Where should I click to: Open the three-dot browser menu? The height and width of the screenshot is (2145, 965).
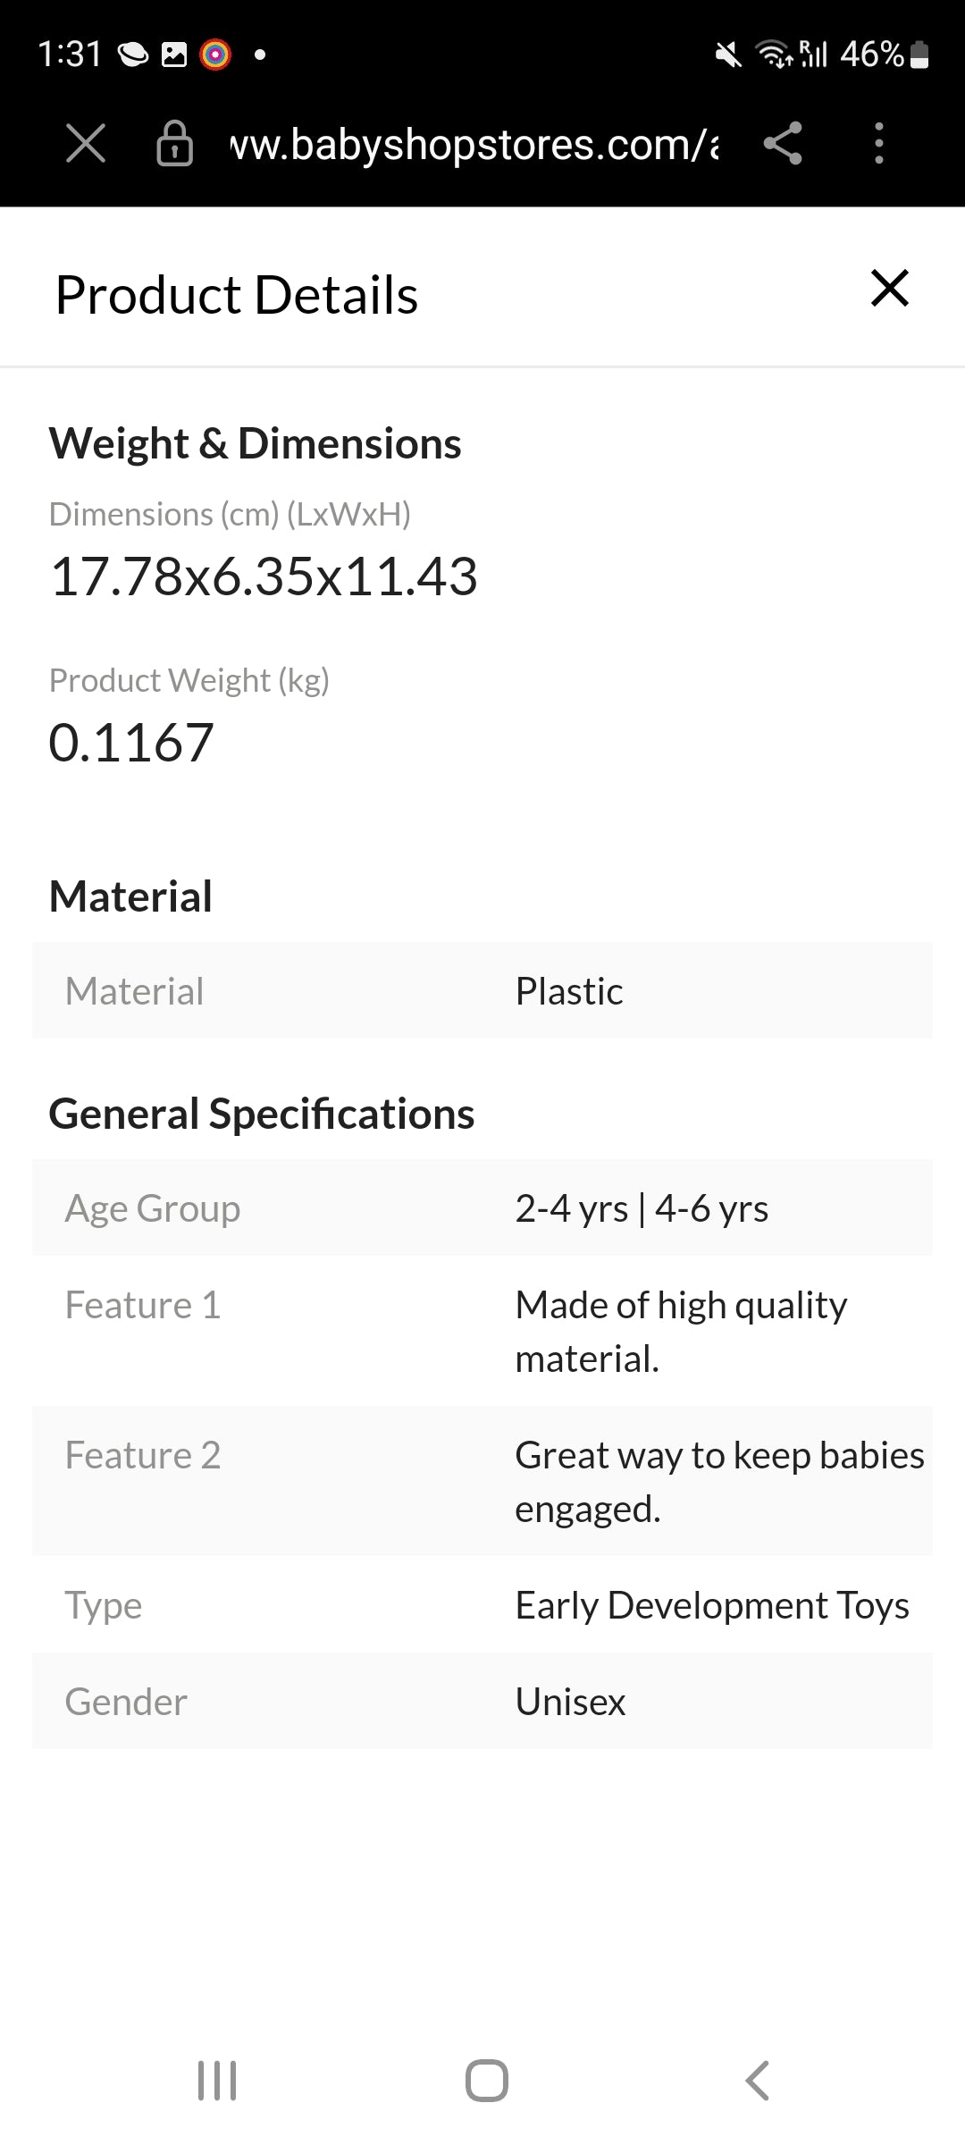tap(879, 143)
